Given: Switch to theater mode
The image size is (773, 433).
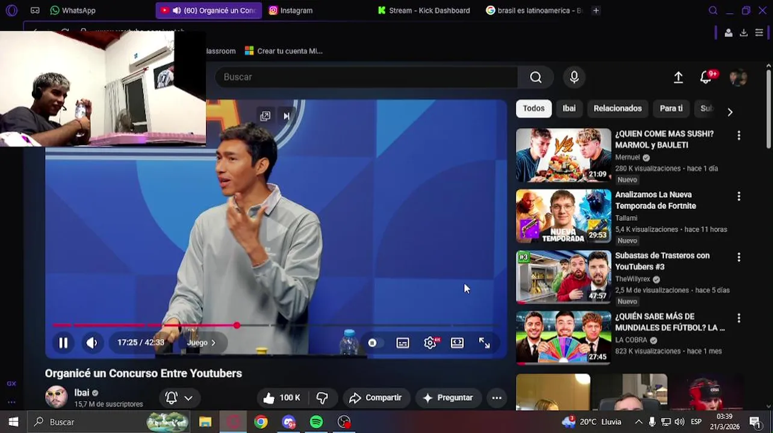Looking at the screenshot, I should (x=458, y=343).
